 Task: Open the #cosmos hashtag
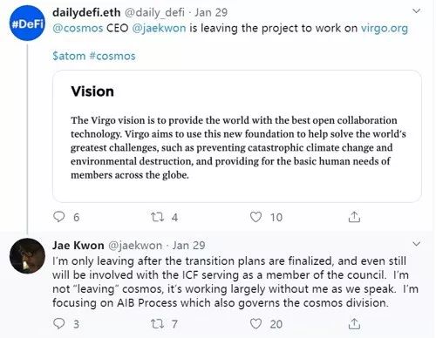coord(112,56)
